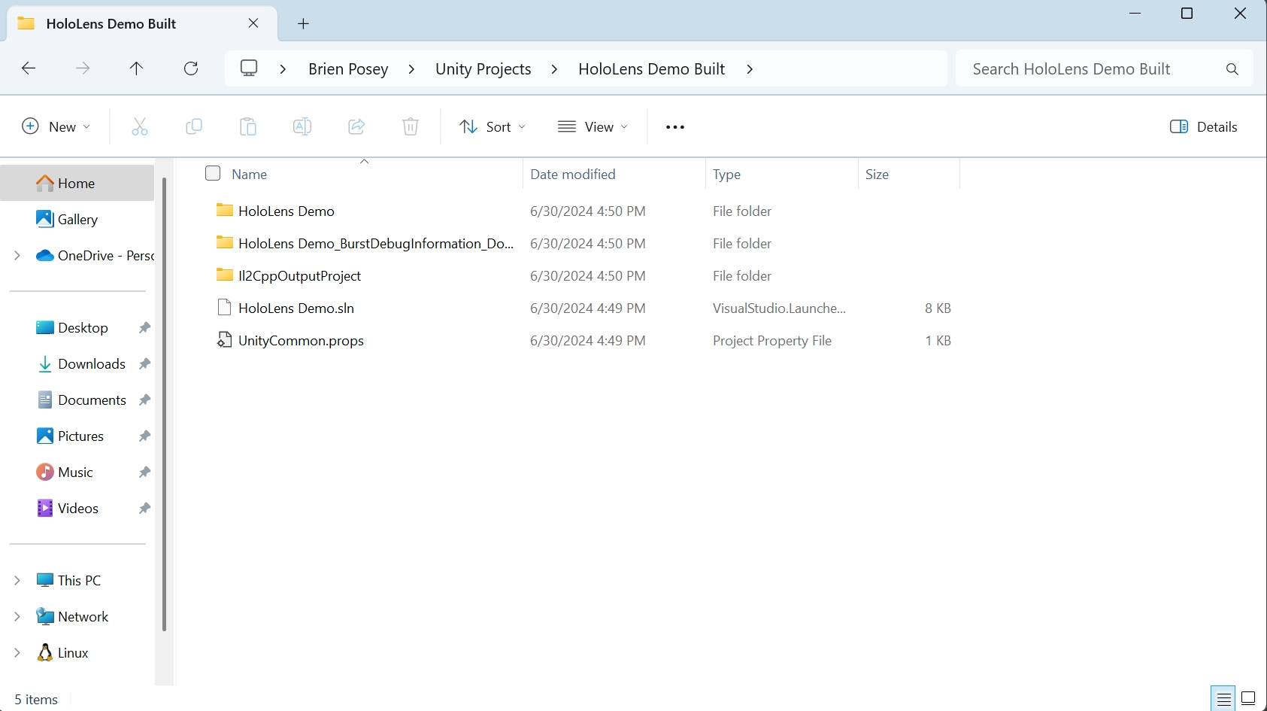Screen dimensions: 1267x711
Task: Open the See more ellipsis menu
Action: pyautogui.click(x=675, y=126)
